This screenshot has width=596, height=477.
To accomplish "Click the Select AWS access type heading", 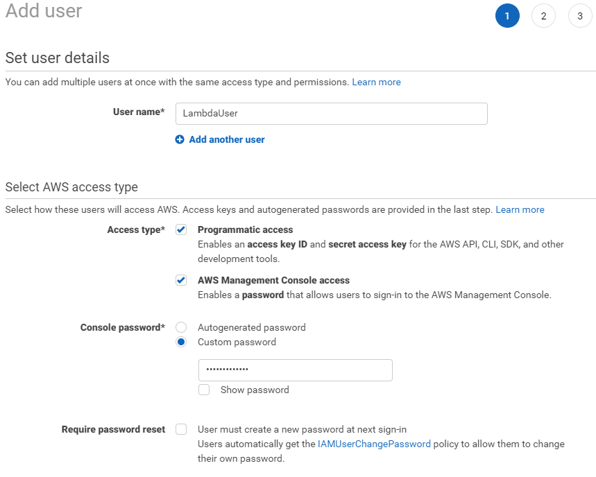I will point(71,187).
